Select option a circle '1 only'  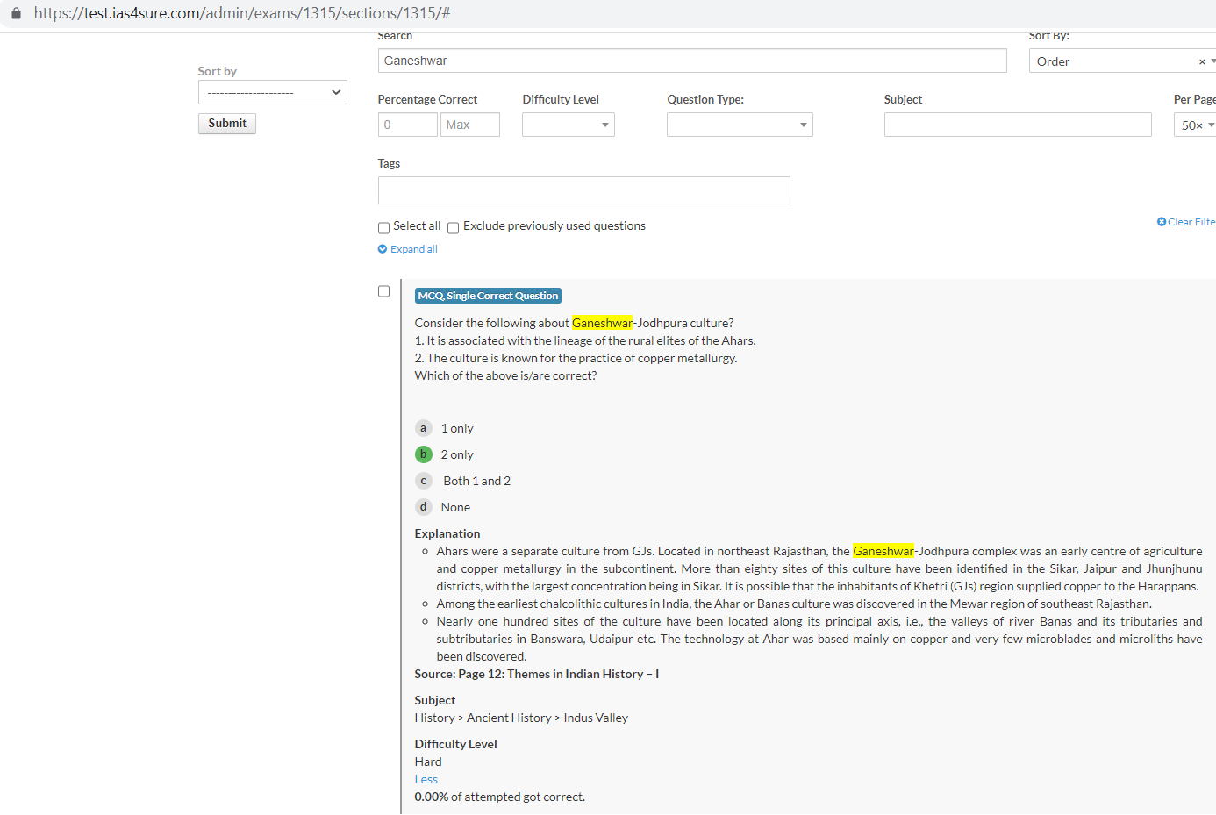pyautogui.click(x=423, y=428)
